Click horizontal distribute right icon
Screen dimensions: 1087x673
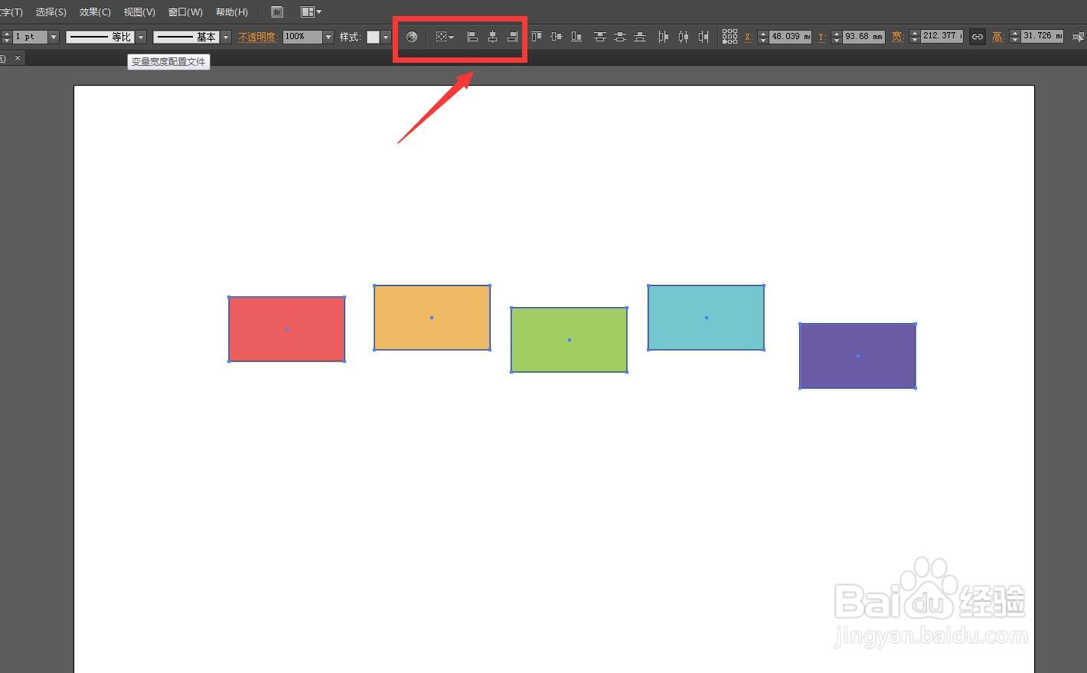(703, 37)
